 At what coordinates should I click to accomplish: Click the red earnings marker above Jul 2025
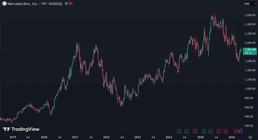click(219, 131)
